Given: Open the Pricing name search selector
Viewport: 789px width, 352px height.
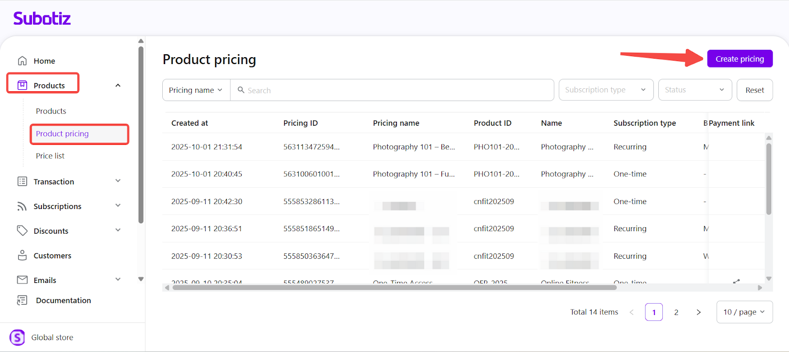Looking at the screenshot, I should point(196,90).
